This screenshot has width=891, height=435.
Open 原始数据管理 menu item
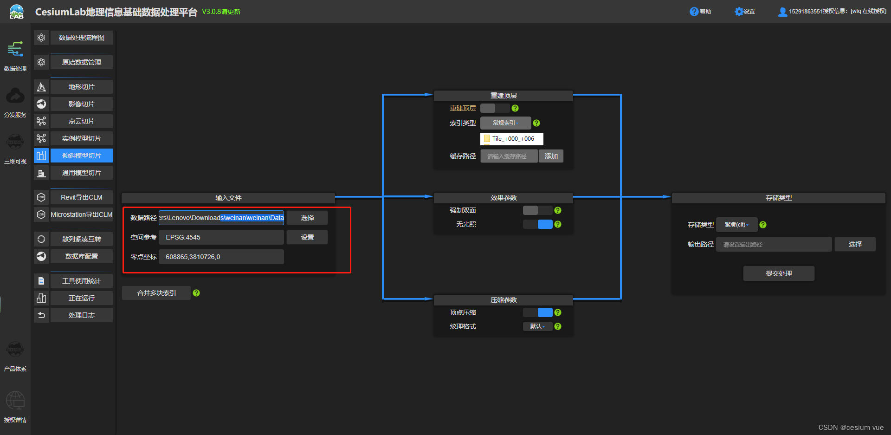point(82,62)
